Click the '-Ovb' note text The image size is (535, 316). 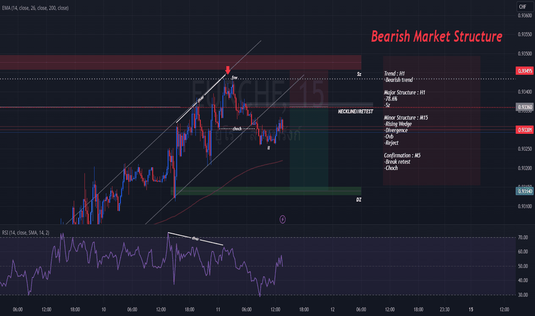coord(389,137)
